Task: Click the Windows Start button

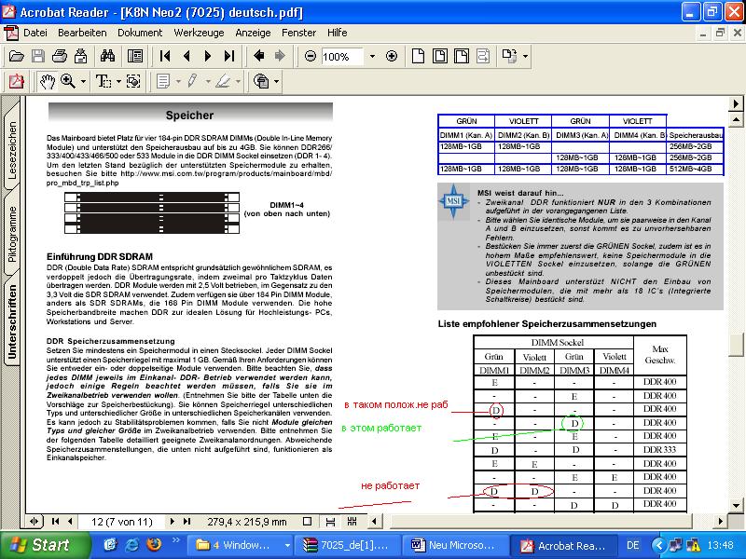Action: (x=46, y=545)
